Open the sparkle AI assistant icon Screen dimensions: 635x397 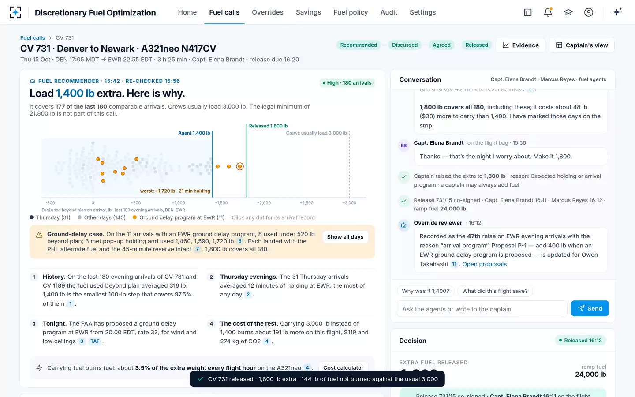(617, 12)
